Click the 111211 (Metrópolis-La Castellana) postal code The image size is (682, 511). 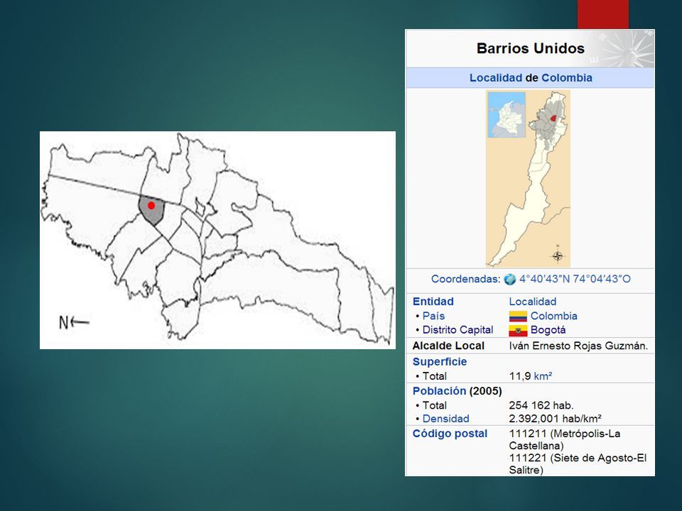point(565,440)
